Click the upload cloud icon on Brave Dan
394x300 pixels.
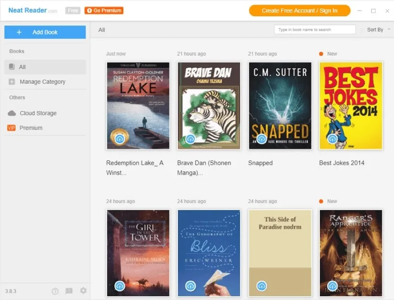191,138
